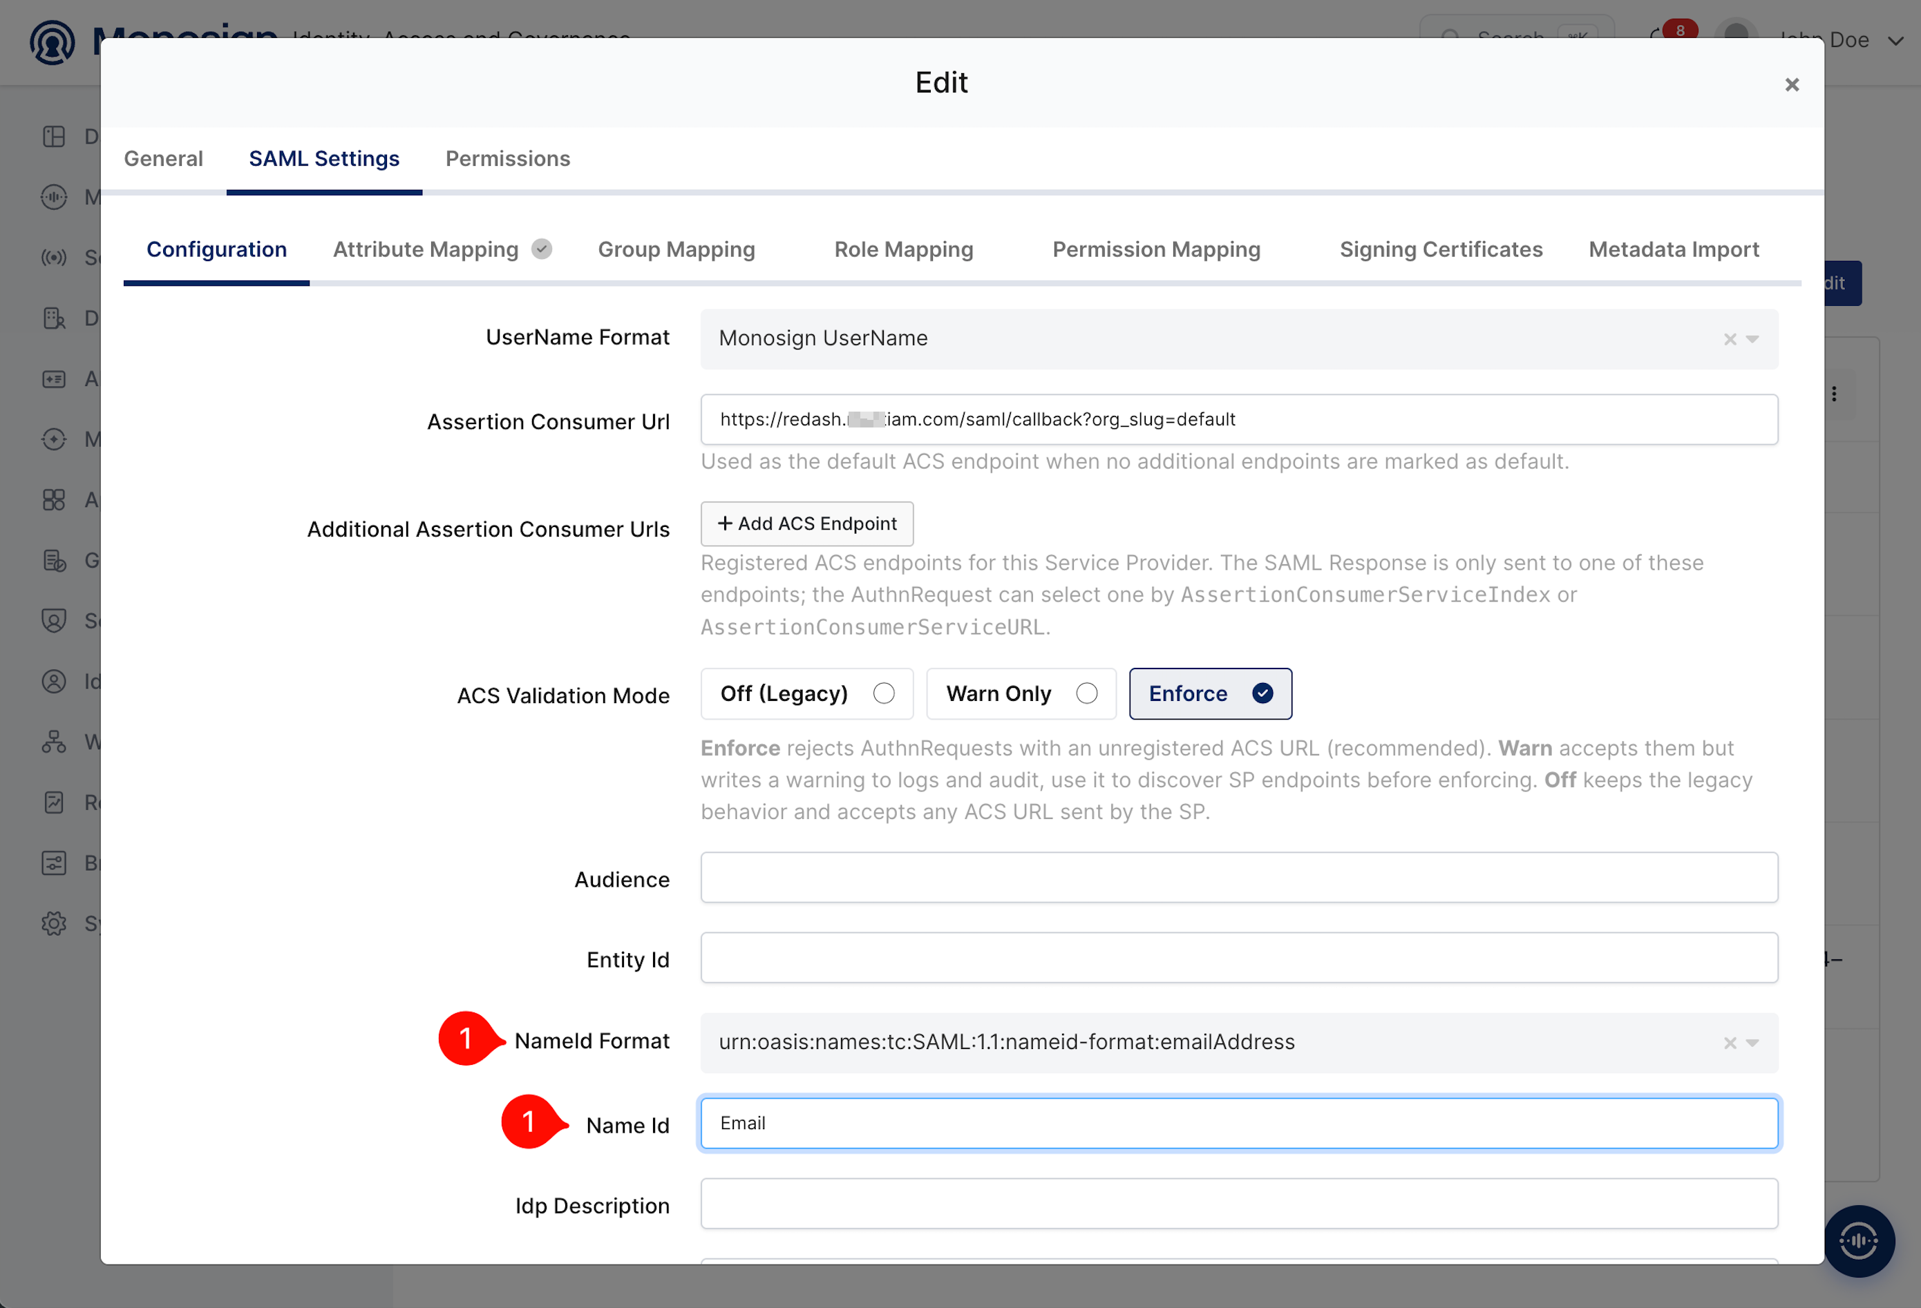Open the Metadata Import sub-tab
Image resolution: width=1921 pixels, height=1308 pixels.
coord(1674,249)
